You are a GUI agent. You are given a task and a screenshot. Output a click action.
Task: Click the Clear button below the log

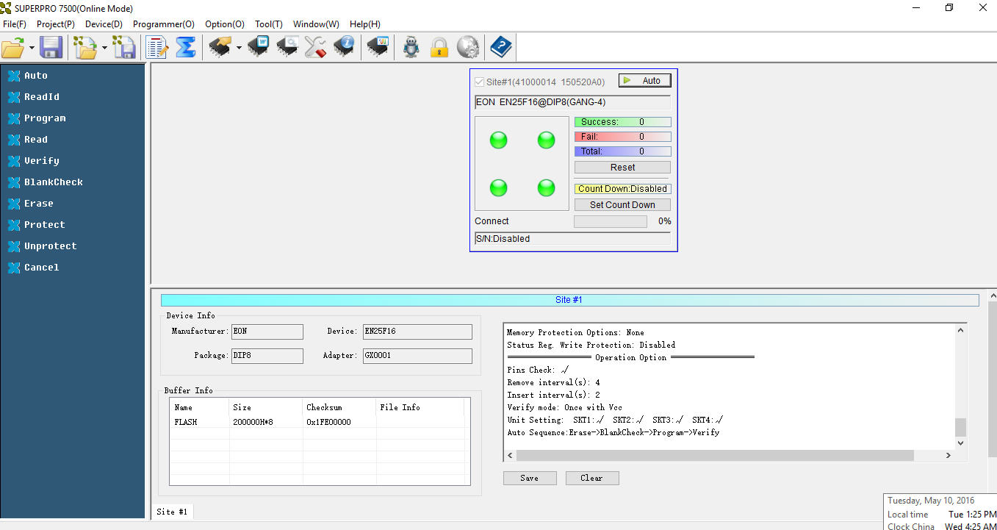pos(592,478)
